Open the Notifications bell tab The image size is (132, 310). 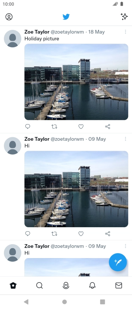tap(92, 285)
